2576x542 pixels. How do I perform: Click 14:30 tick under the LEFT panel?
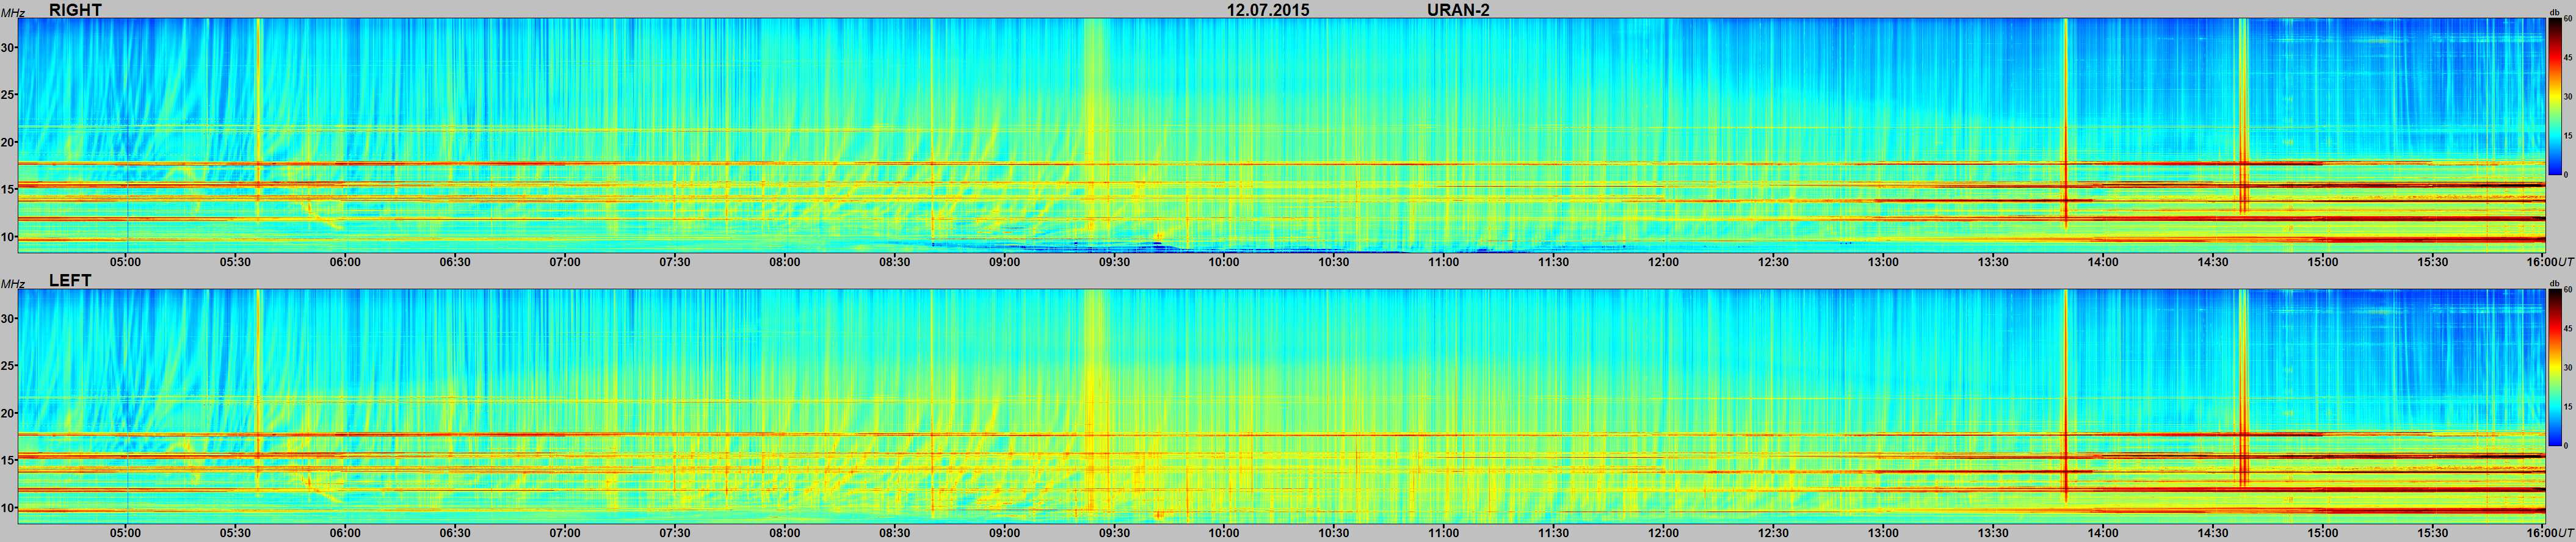click(2212, 533)
